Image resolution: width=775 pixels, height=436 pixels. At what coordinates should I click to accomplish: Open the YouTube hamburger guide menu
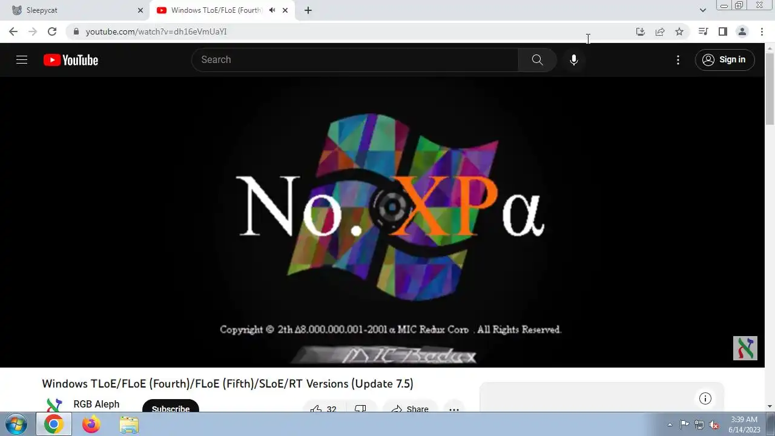tap(22, 59)
